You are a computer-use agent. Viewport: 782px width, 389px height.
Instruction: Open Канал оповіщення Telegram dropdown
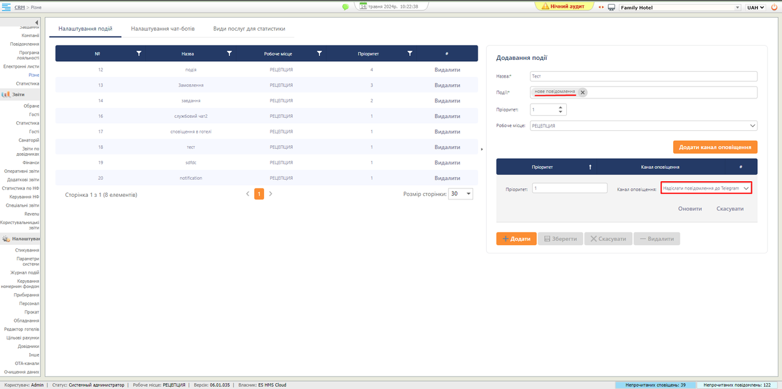[746, 188]
